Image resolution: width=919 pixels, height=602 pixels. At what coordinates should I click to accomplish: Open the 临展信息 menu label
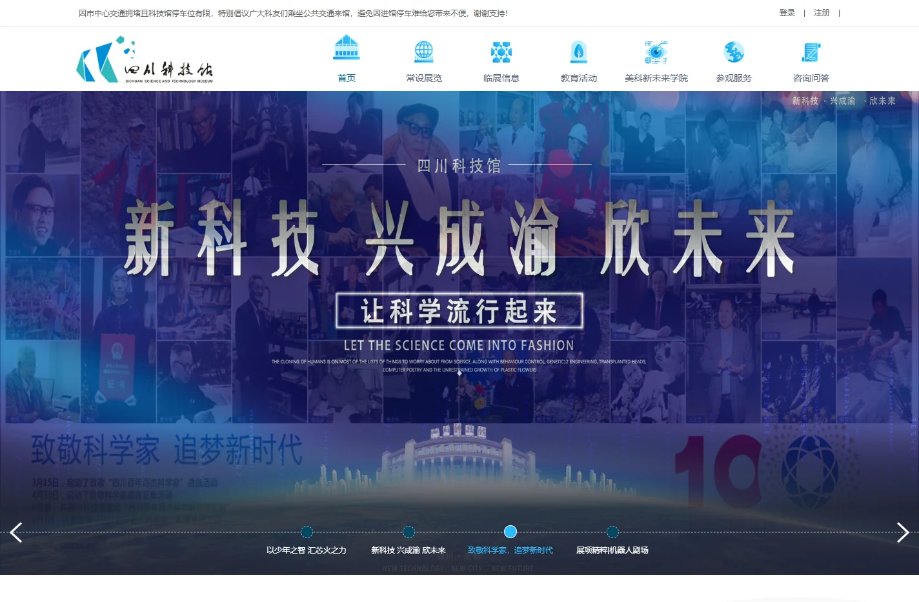[x=501, y=78]
